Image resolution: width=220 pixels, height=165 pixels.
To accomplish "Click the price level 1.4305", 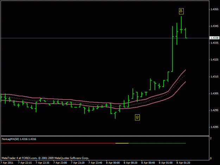I will click(x=214, y=93).
